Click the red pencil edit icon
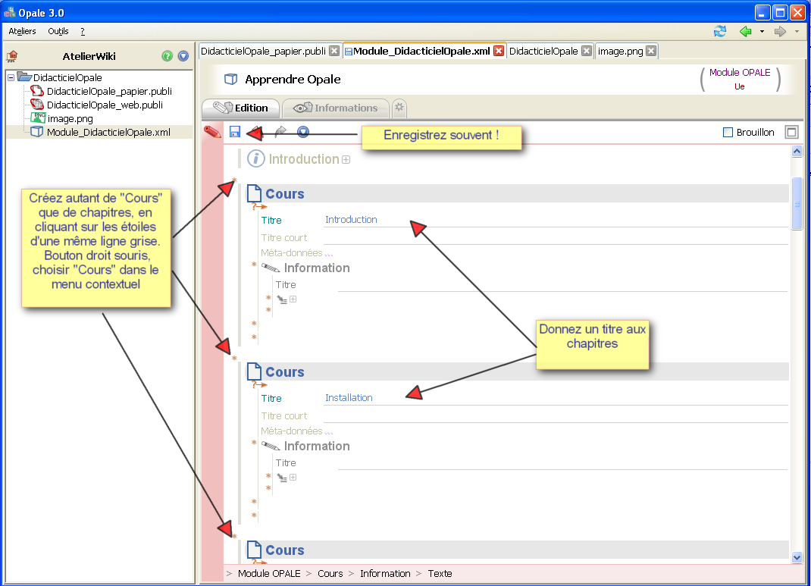 212,132
